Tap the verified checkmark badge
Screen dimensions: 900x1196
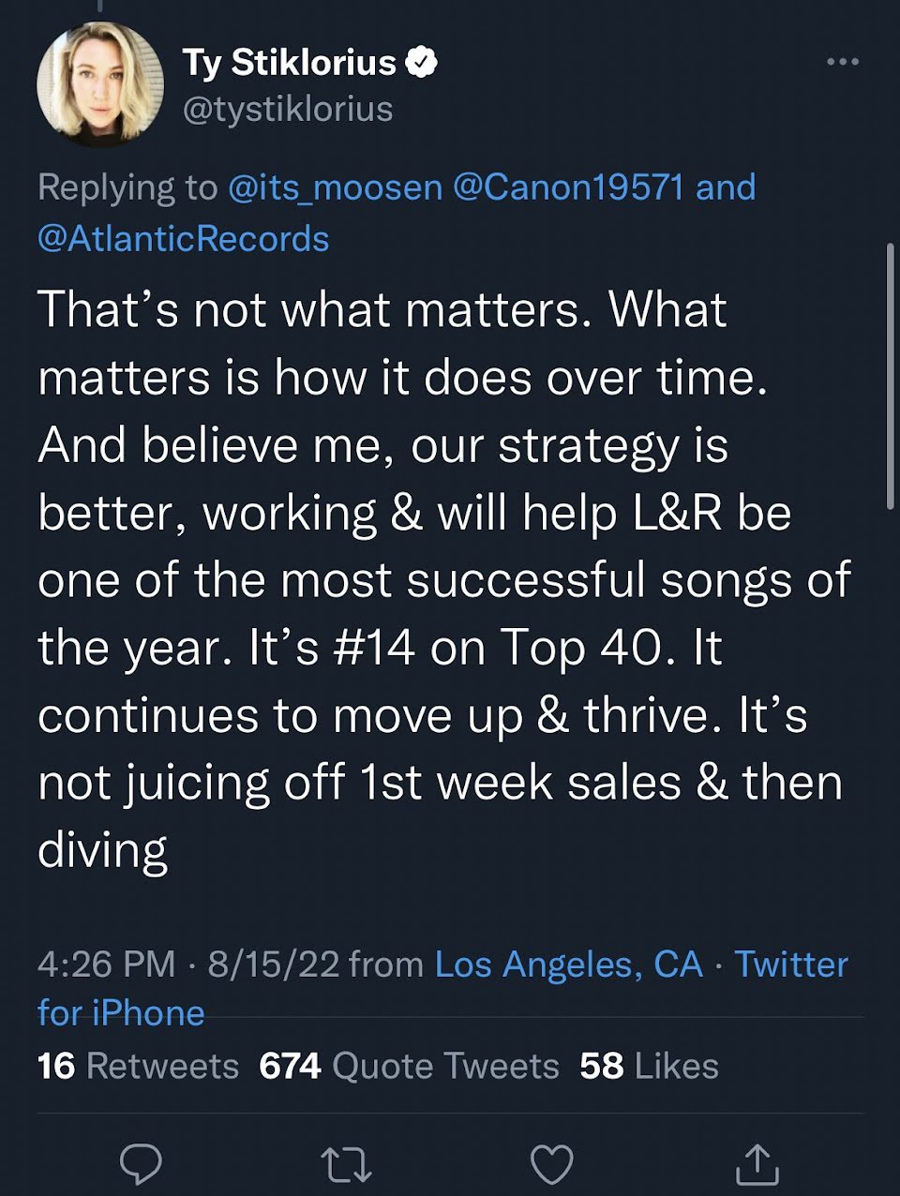[423, 63]
